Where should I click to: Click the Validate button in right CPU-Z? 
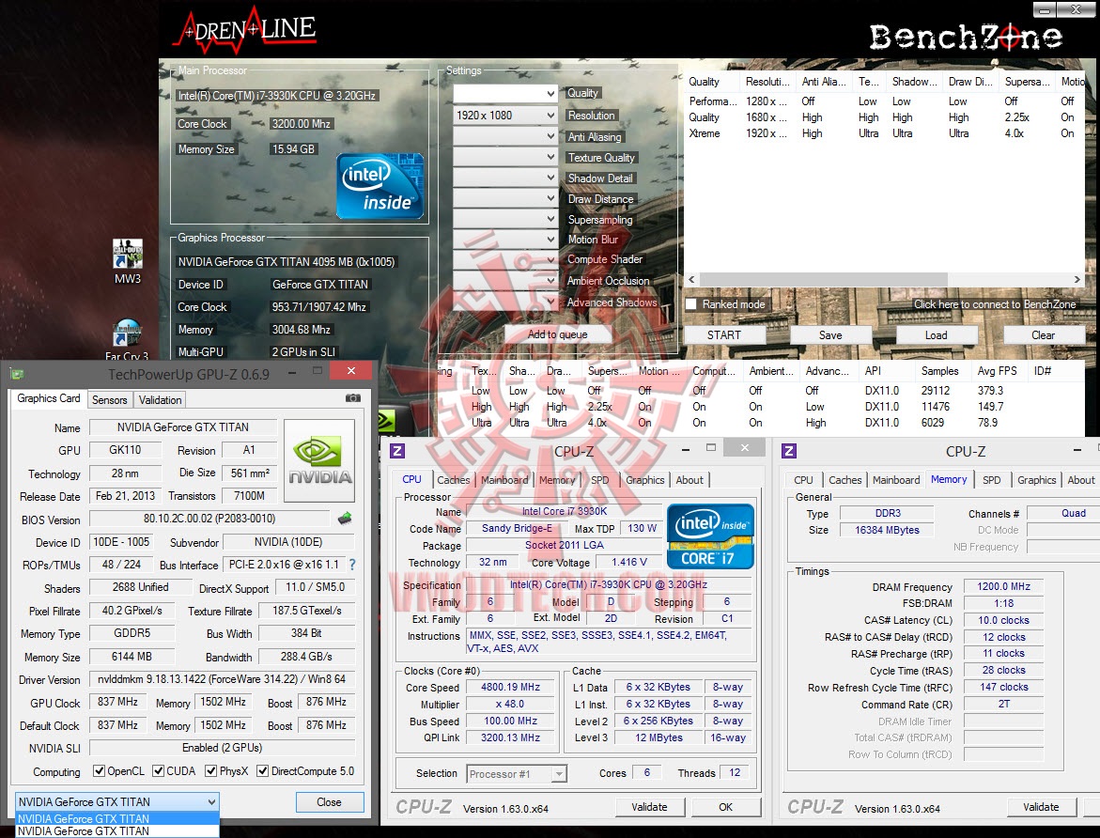(x=1041, y=807)
